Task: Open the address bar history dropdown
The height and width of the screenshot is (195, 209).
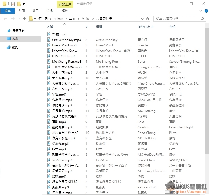Action: click(142, 19)
